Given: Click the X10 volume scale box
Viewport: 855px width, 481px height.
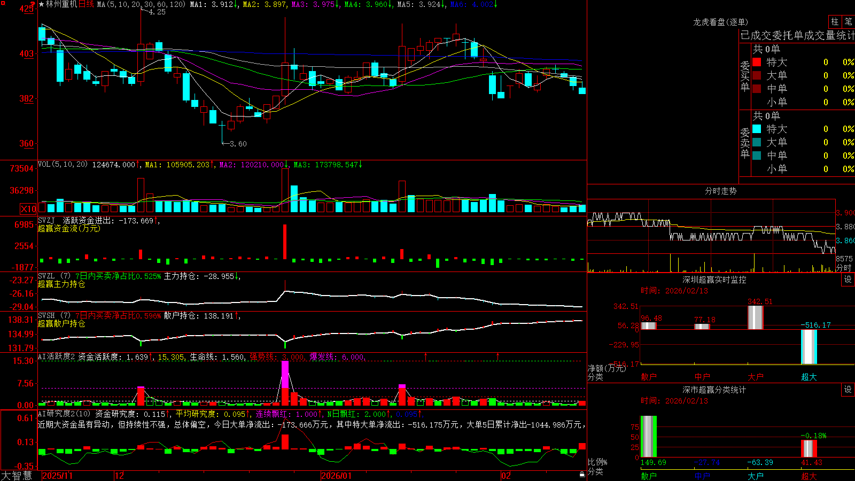Looking at the screenshot, I should click(x=28, y=209).
